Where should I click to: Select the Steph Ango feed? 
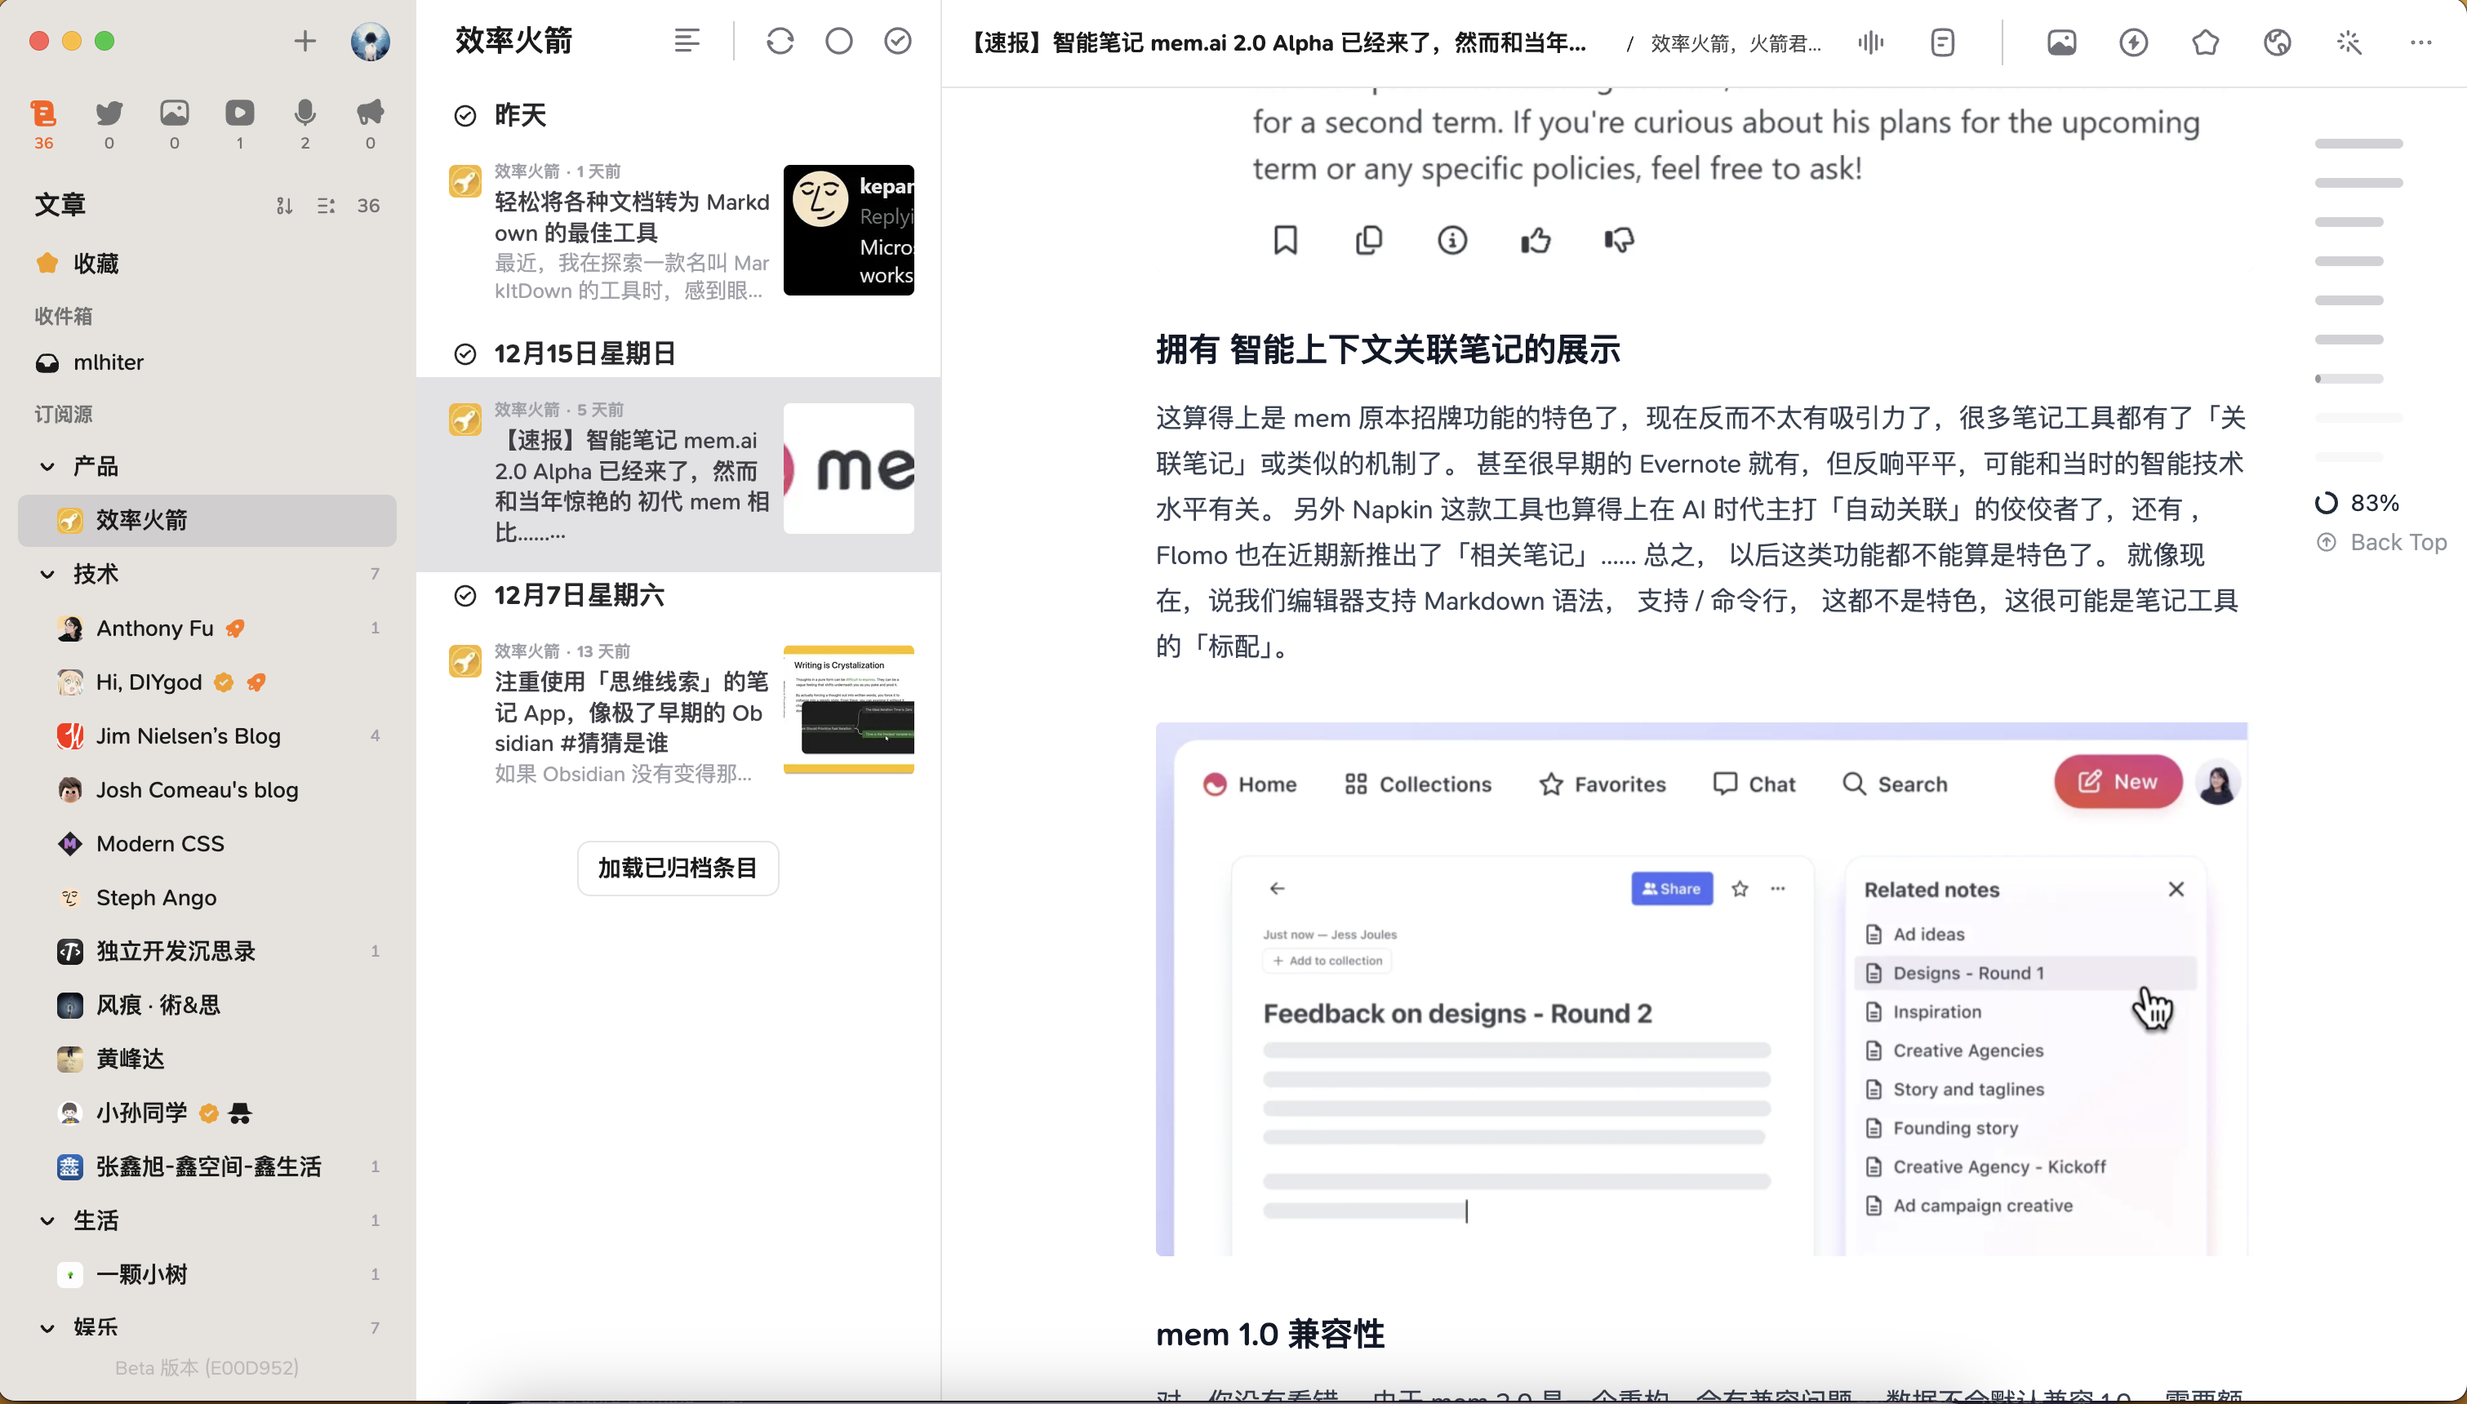[x=207, y=897]
